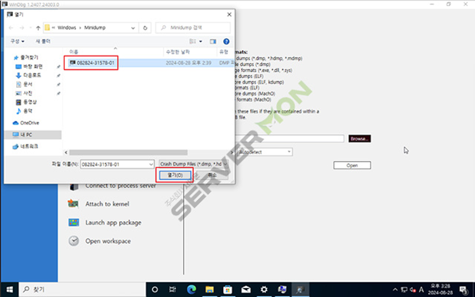Open Cortana circle icon on taskbar
Image resolution: width=475 pixels, height=297 pixels.
155,290
